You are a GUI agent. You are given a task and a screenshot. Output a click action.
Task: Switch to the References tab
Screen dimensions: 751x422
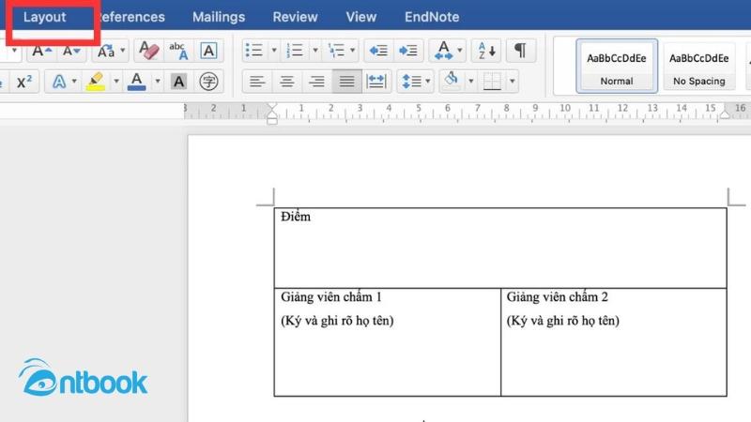tap(131, 17)
